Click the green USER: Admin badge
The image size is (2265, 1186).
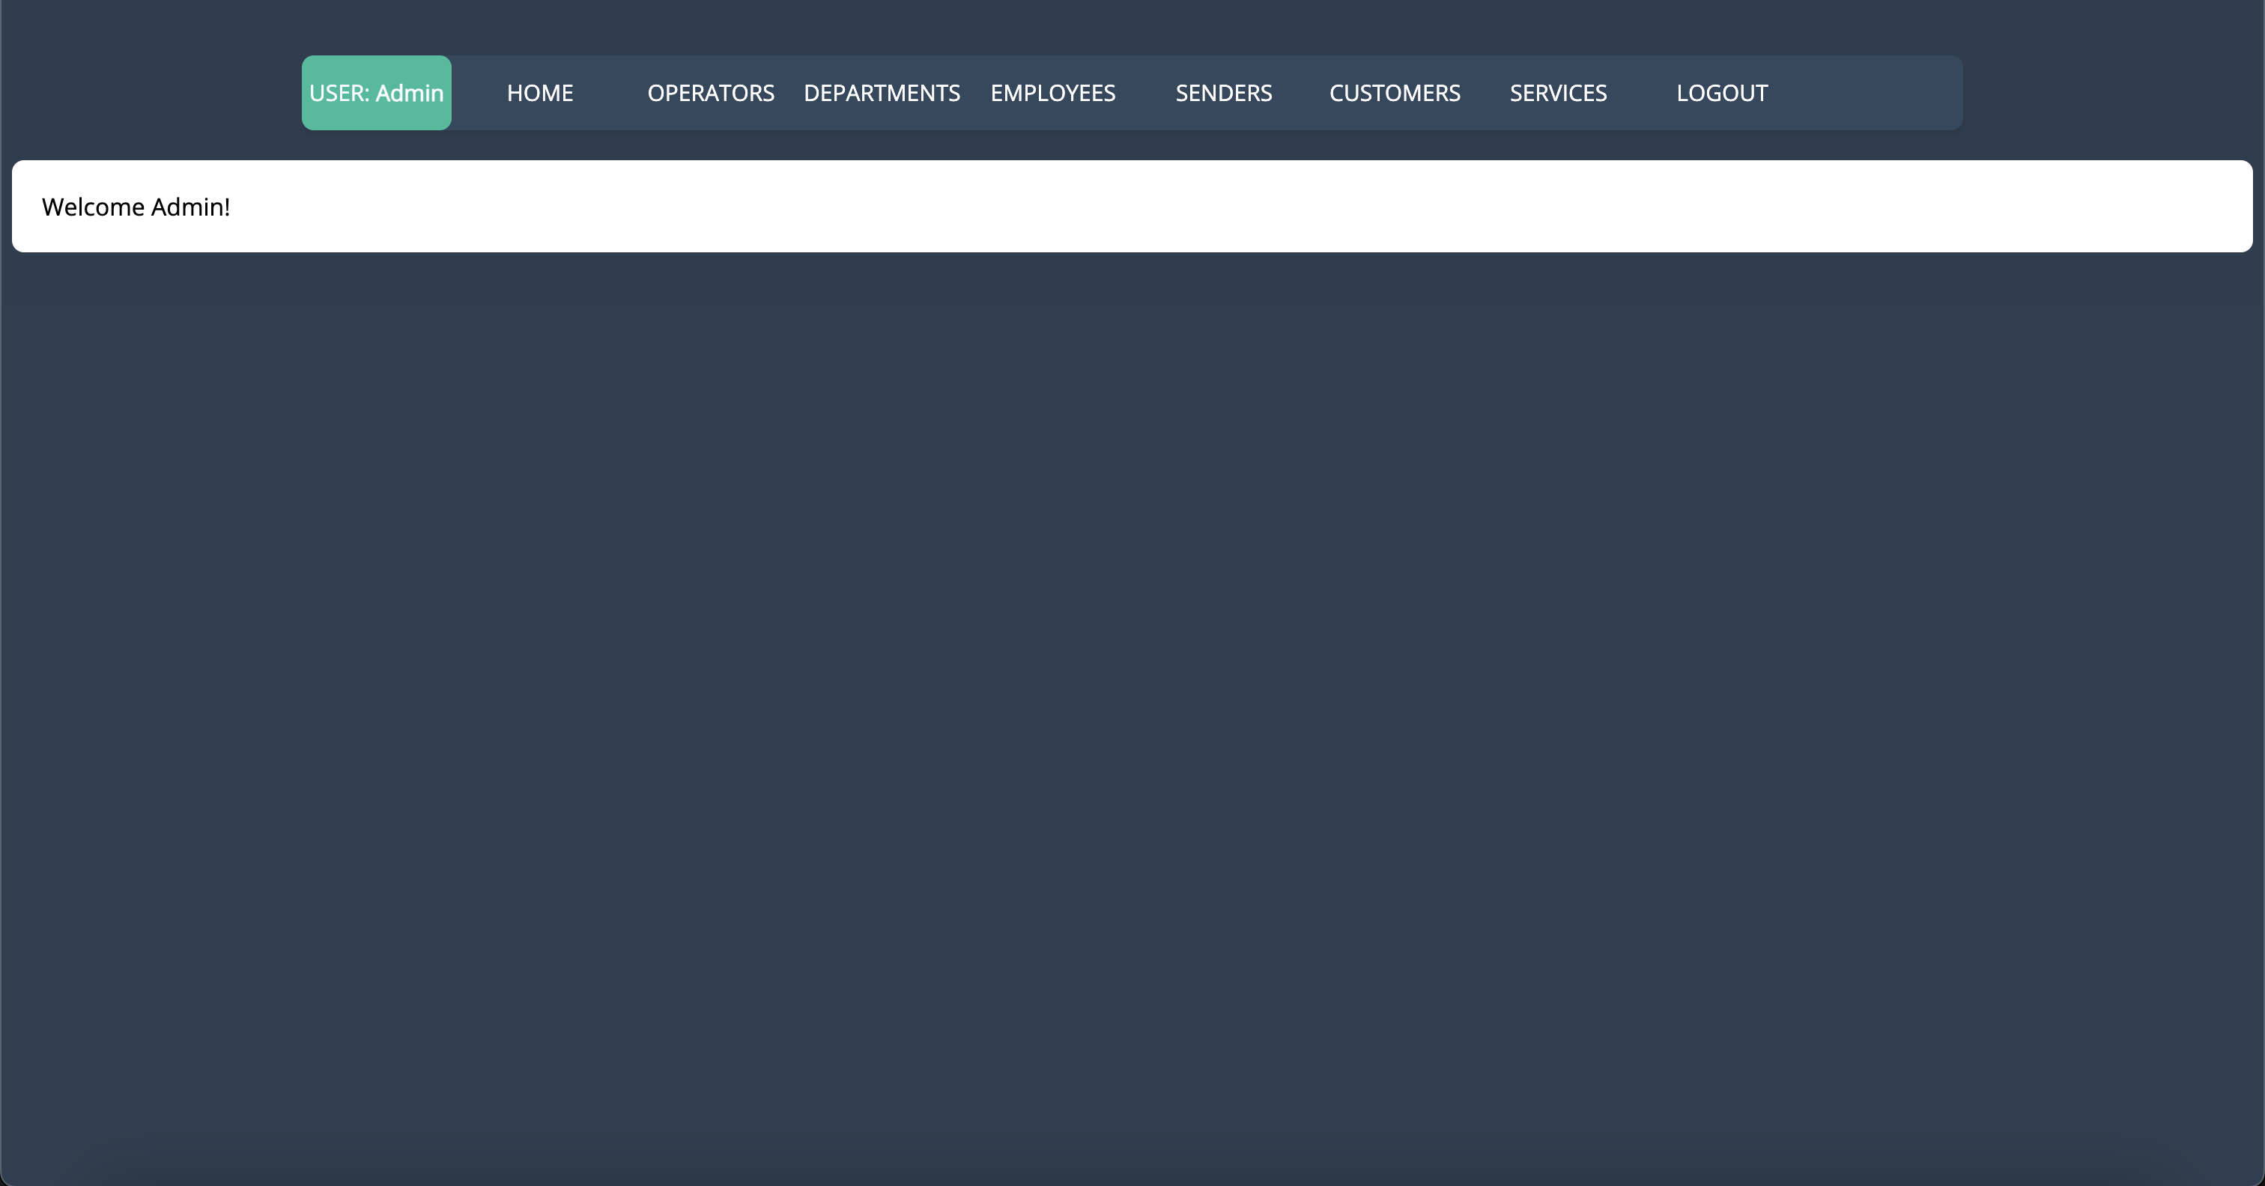tap(376, 93)
